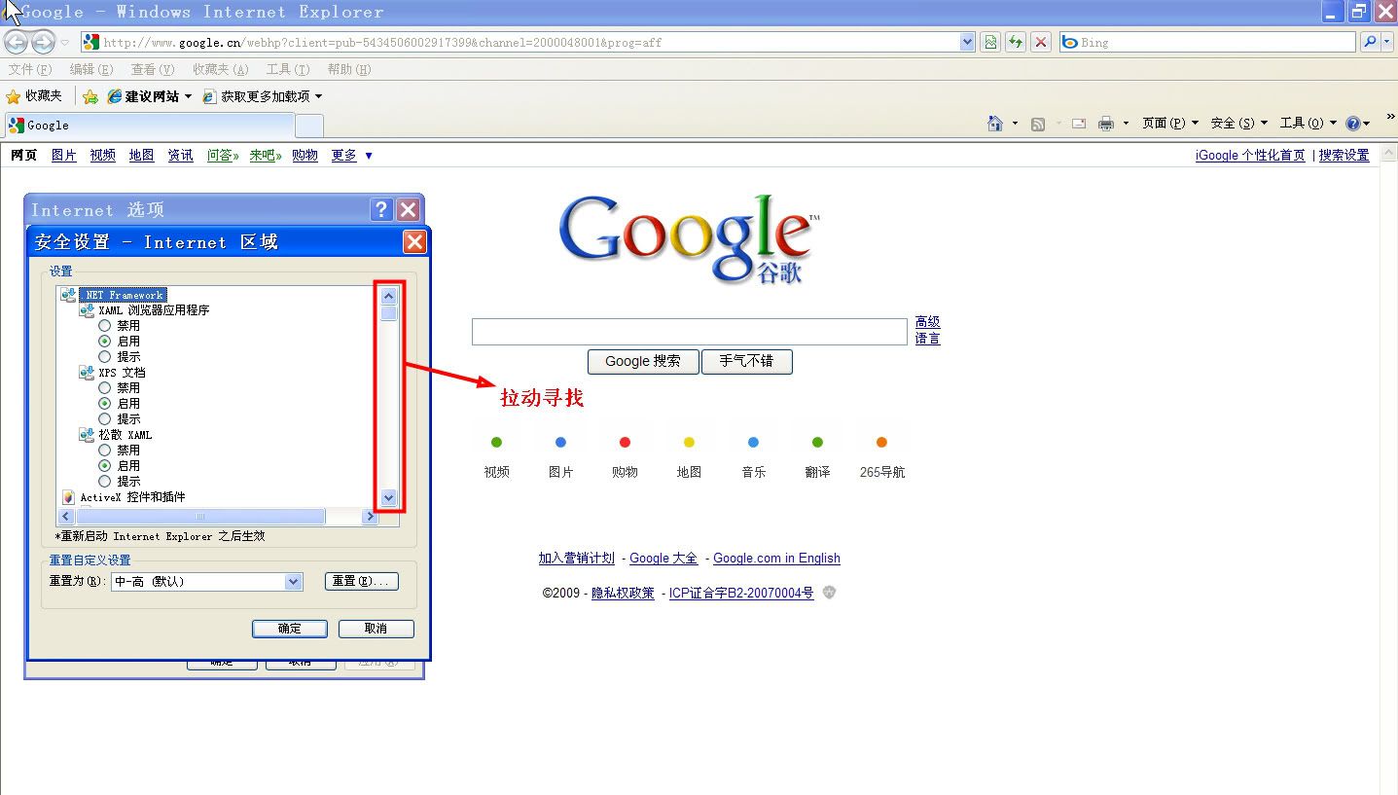Select 禁用 under XPS 文档
The height and width of the screenshot is (795, 1398).
(x=104, y=387)
